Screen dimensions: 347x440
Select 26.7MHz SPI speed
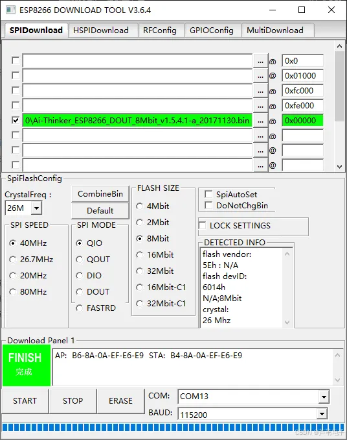(12, 260)
